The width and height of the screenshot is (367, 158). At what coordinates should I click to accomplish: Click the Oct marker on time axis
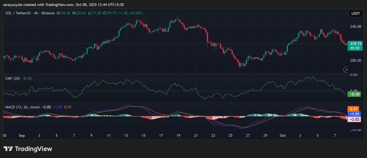pyautogui.click(x=282, y=136)
